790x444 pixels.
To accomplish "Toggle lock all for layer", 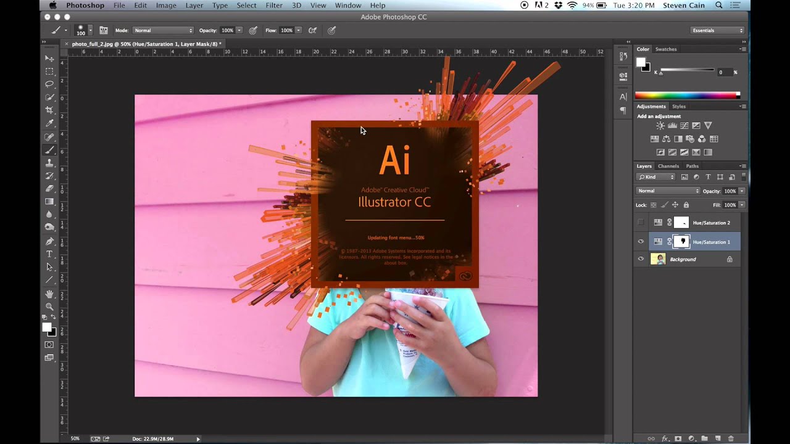I will tap(686, 205).
